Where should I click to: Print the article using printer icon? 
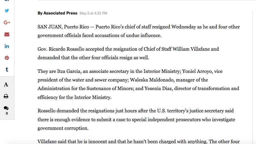coord(6,96)
